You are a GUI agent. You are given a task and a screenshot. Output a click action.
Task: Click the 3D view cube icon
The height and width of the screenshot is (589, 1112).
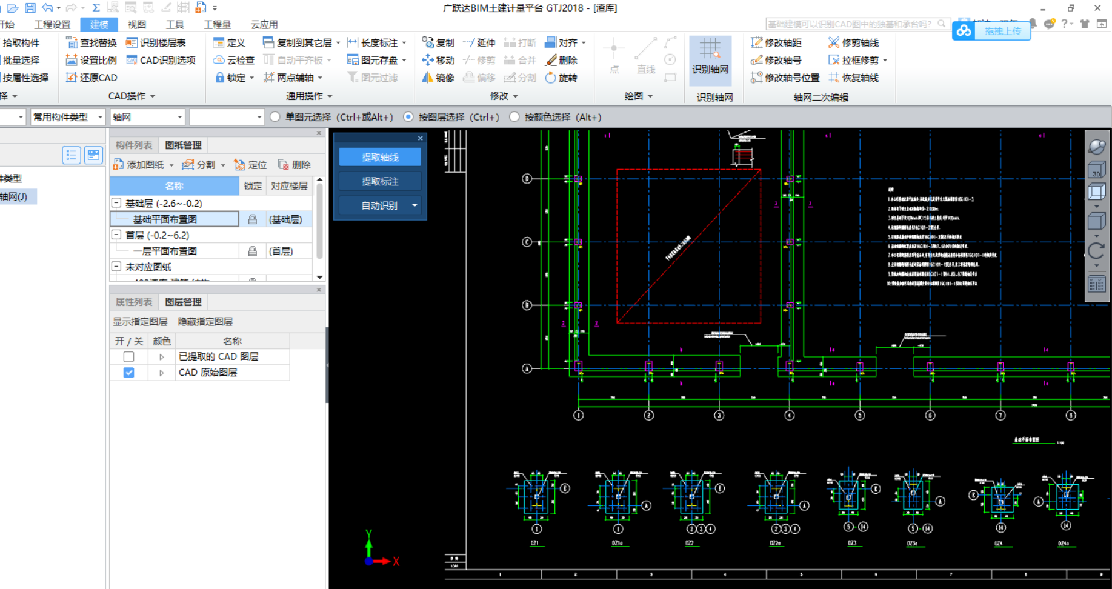point(1096,170)
